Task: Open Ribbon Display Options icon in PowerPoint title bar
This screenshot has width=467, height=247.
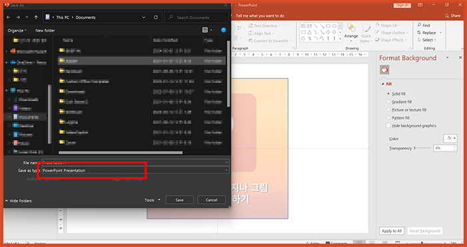Action: tap(420, 5)
